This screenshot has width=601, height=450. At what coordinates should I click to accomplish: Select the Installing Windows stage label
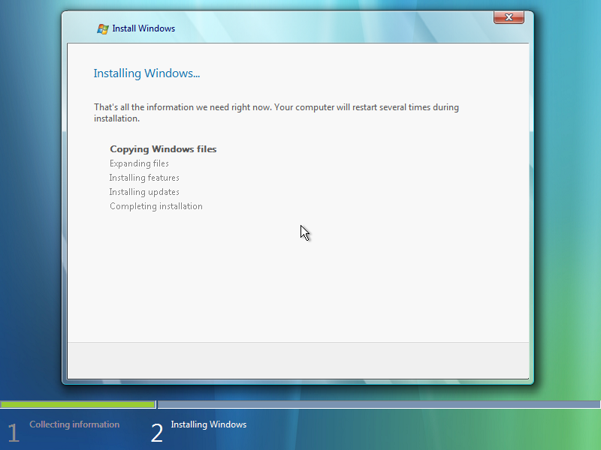[208, 424]
